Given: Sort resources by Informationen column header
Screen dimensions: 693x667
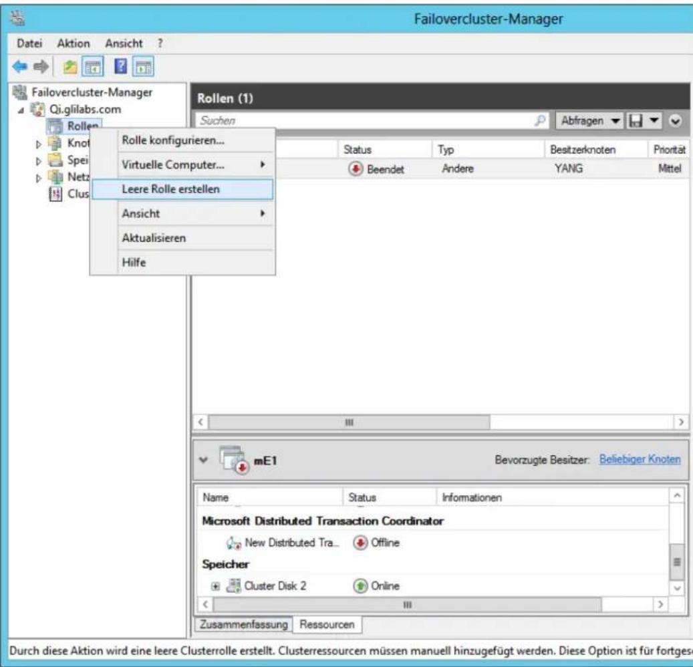Looking at the screenshot, I should pos(553,497).
